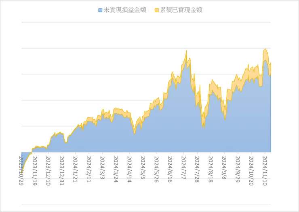
Task: Click the 2024/3/3 axis date label
Action: coord(102,168)
